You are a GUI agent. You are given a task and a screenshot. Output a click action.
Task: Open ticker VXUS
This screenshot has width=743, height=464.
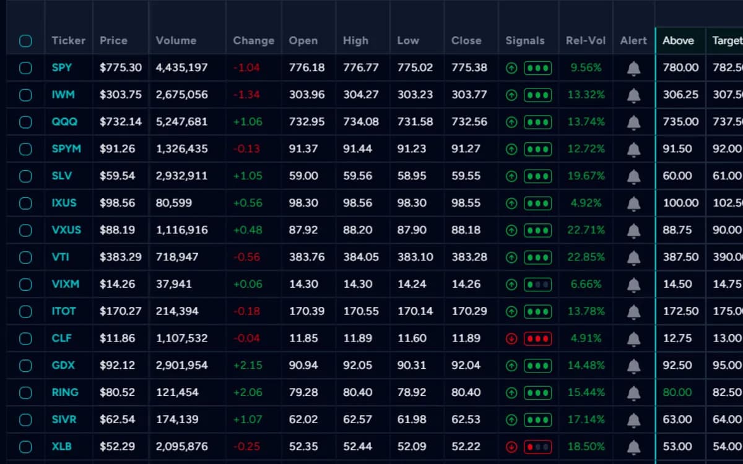66,230
